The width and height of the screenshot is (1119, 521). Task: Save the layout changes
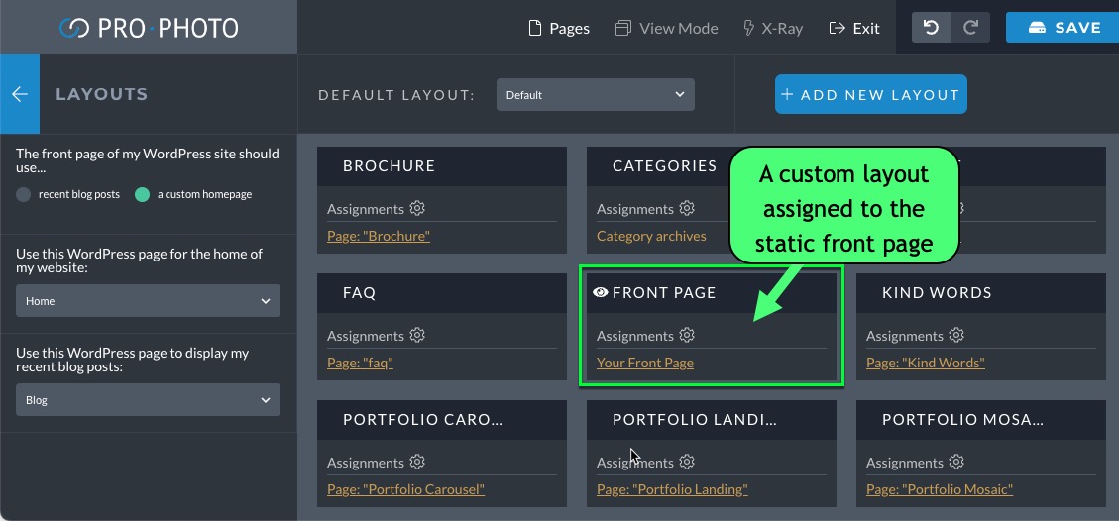click(x=1063, y=28)
